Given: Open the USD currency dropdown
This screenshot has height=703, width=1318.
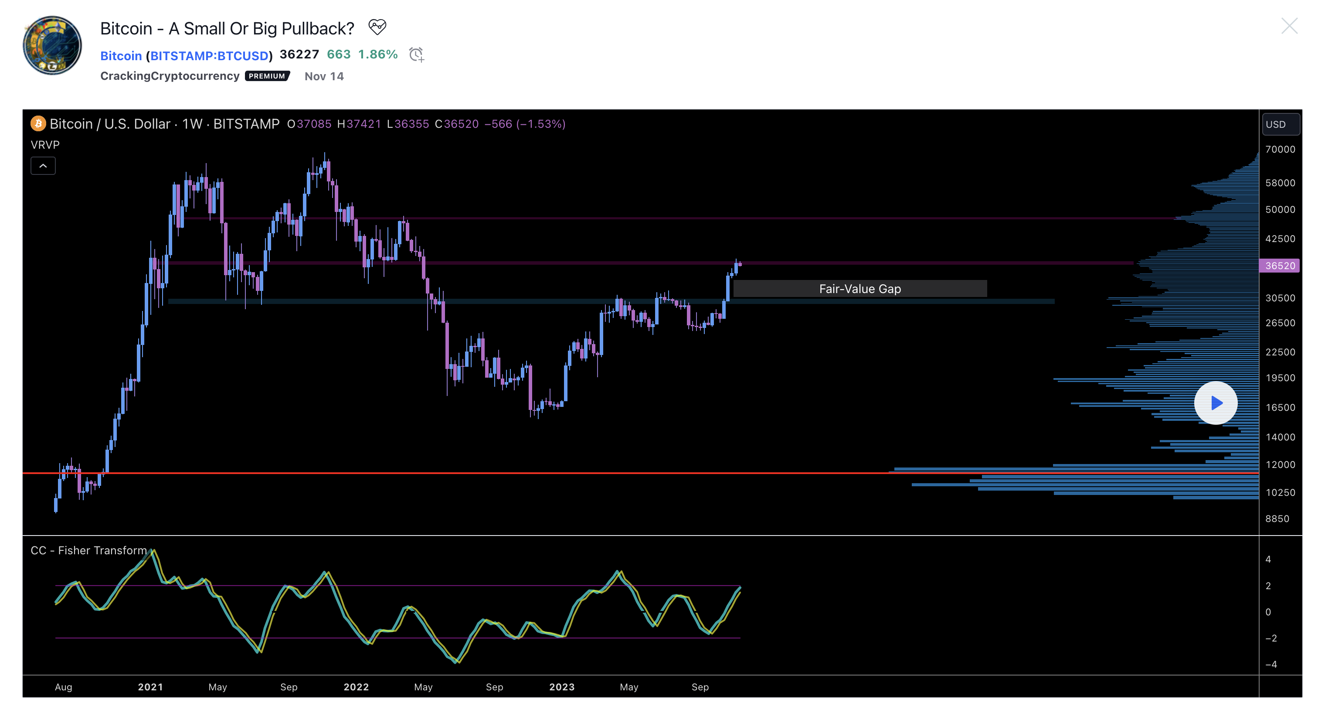Looking at the screenshot, I should click(x=1280, y=124).
